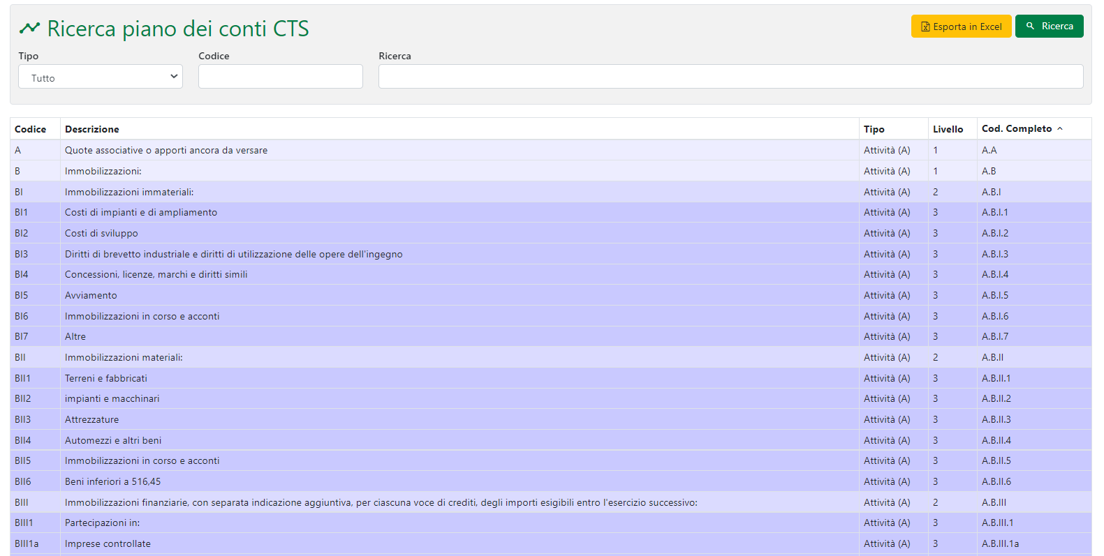Click the Tipo dropdown chevron arrow

pos(174,77)
